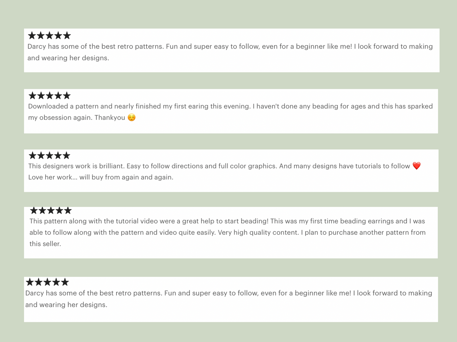
Task: Click the red heart emoji
Action: (x=417, y=166)
